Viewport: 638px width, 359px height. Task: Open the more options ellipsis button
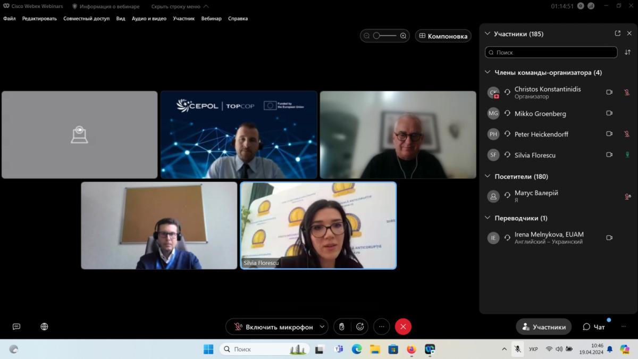382,327
